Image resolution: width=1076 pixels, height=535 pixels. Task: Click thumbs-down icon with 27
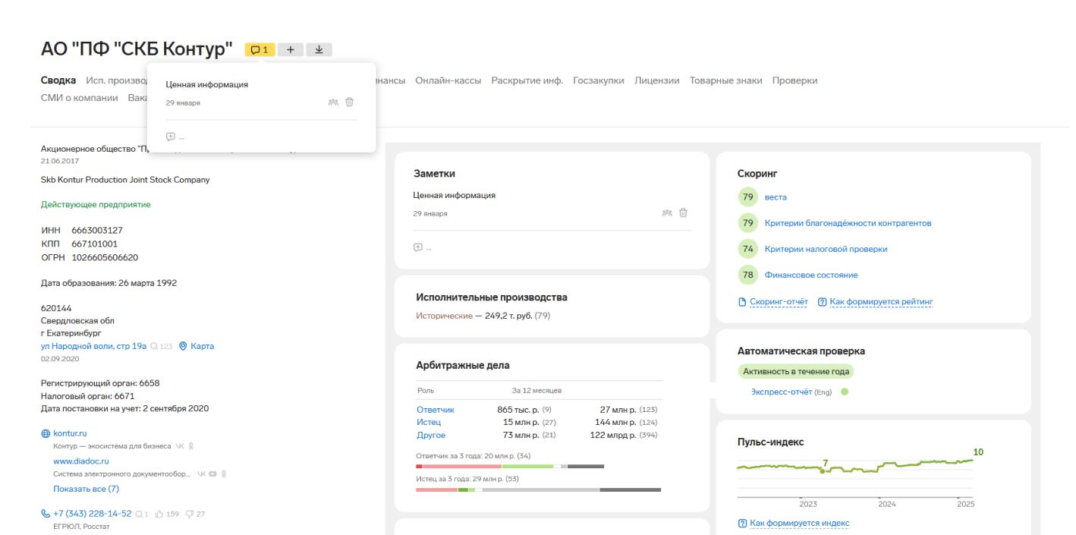point(190,514)
